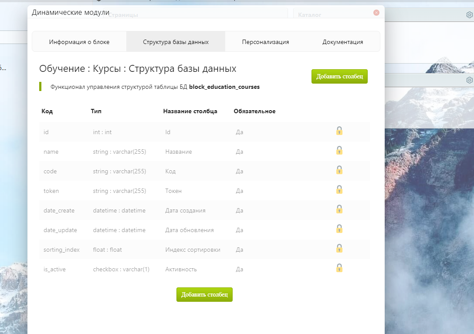Click float : float type cell

click(x=107, y=250)
